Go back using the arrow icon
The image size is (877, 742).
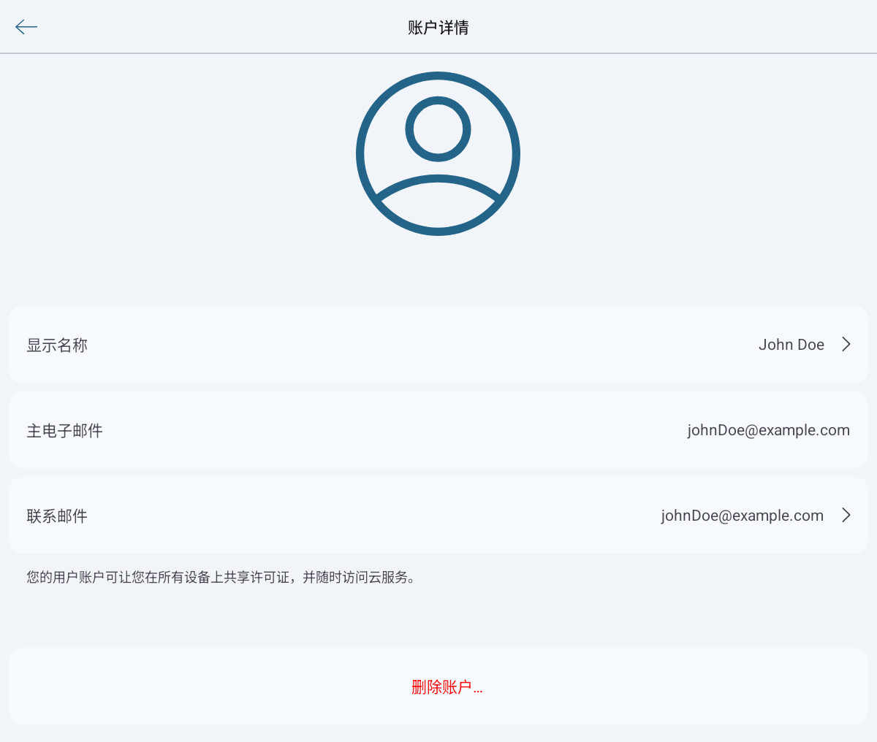click(26, 27)
